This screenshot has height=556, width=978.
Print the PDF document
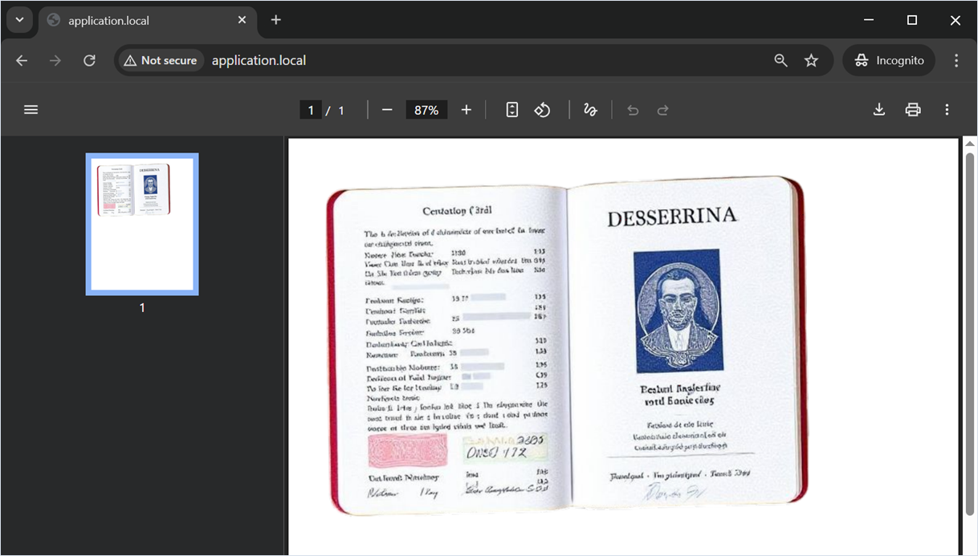coord(913,110)
